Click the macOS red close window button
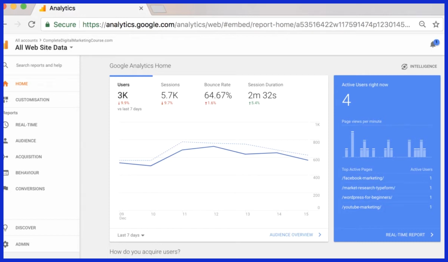Screen dimensions: 448x262 click(5, 6)
